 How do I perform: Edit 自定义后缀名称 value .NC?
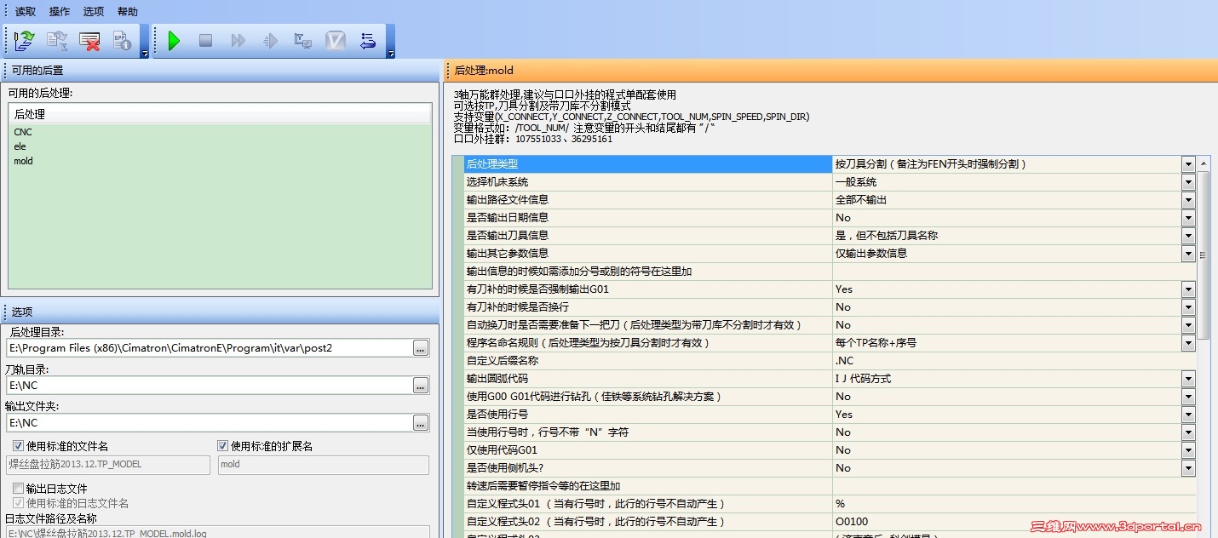coord(1014,361)
